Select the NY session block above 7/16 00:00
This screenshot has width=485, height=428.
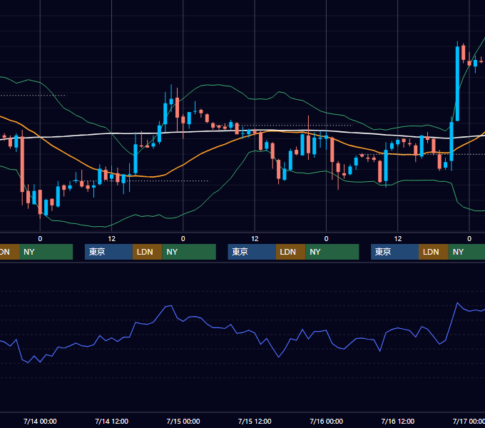click(332, 252)
